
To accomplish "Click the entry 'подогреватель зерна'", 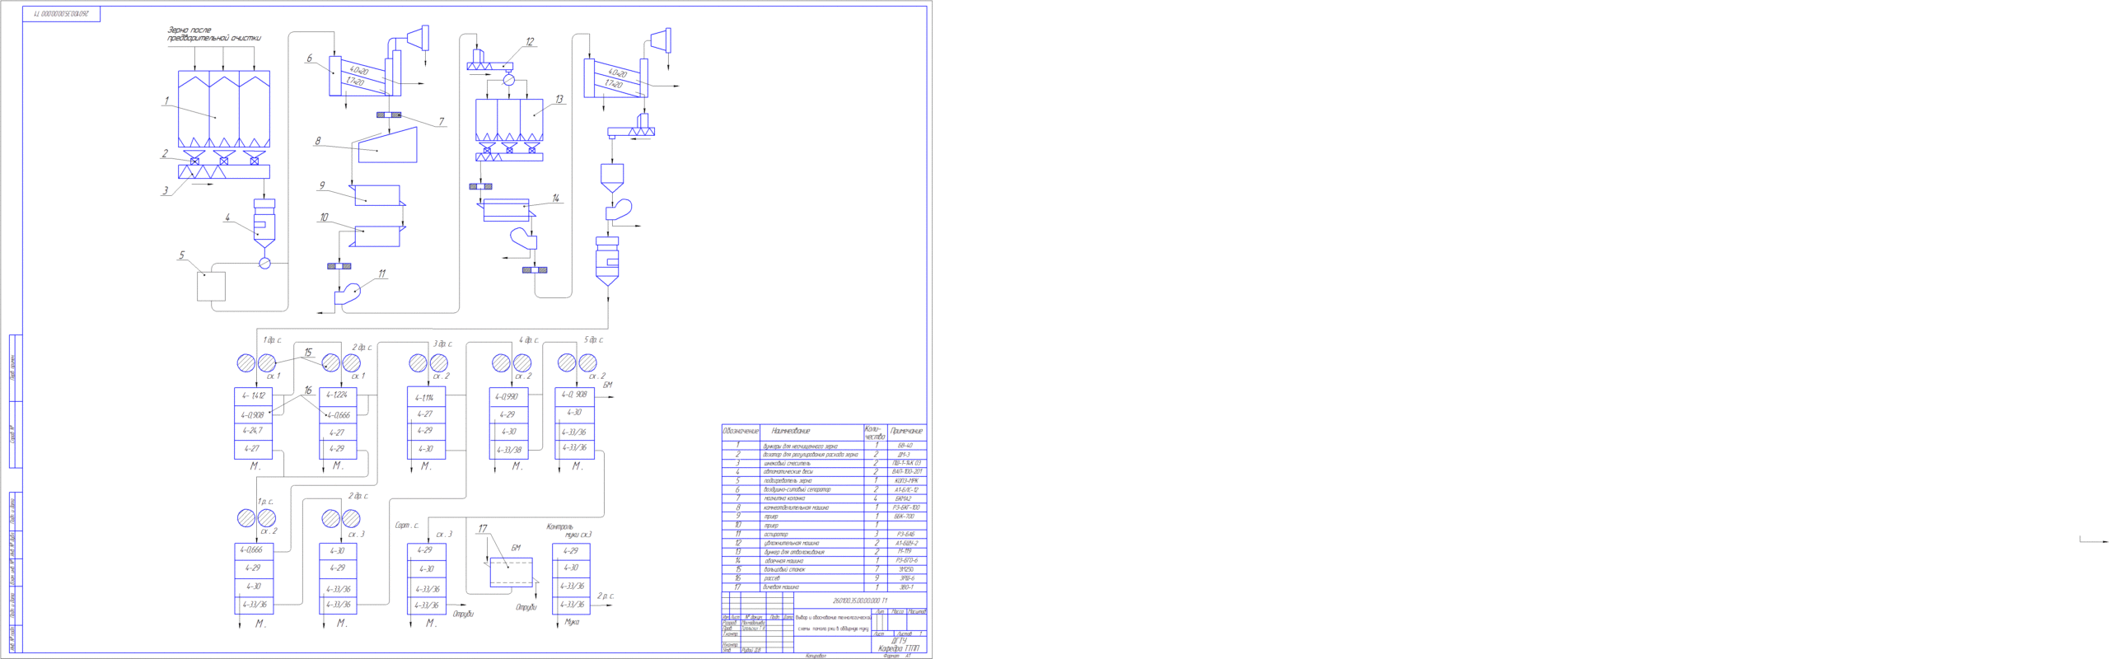I will pyautogui.click(x=788, y=481).
